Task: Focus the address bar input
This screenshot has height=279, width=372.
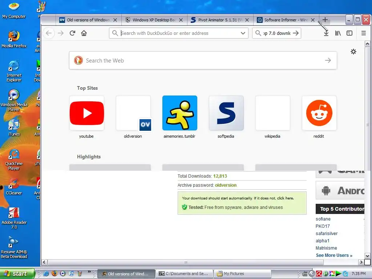Action: pos(179,33)
